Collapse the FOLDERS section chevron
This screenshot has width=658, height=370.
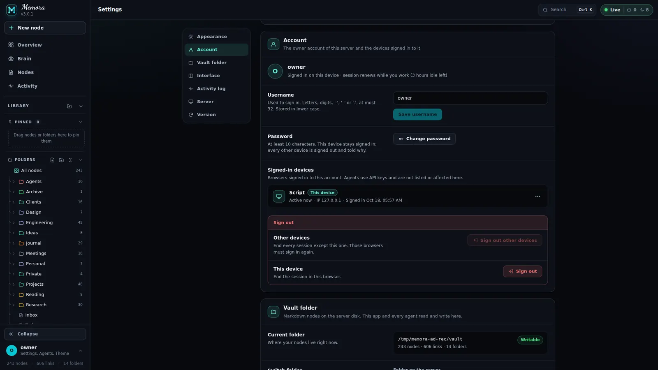[81, 160]
